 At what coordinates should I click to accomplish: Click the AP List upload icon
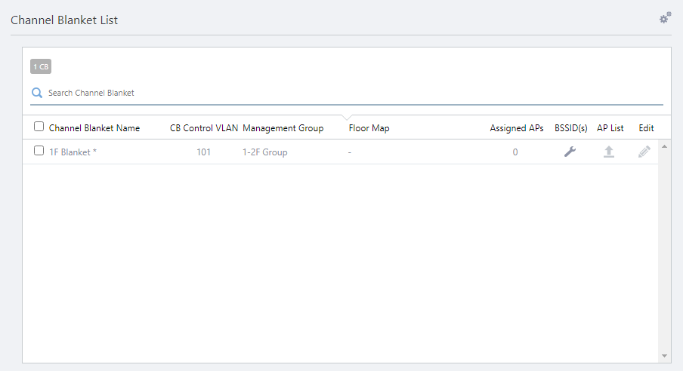coord(608,152)
